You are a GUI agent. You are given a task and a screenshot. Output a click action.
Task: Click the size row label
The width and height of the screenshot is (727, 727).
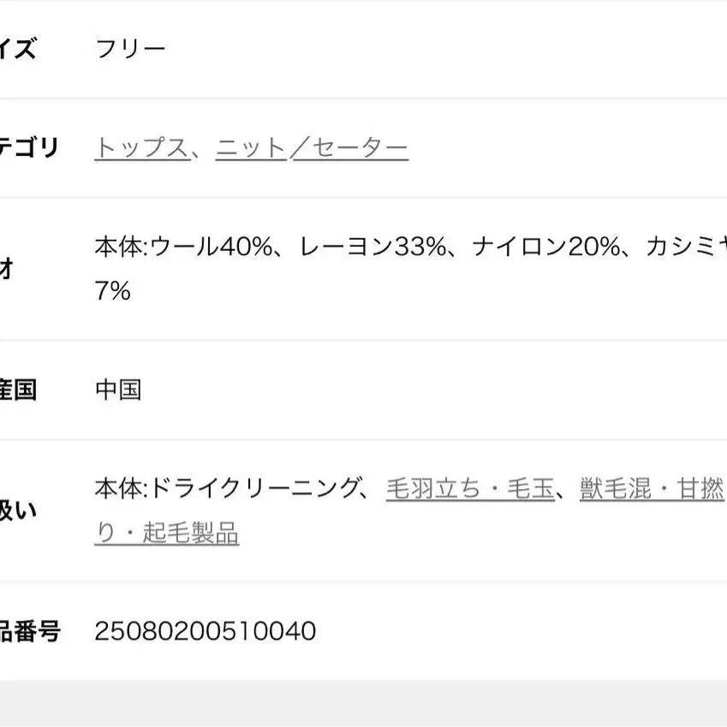click(x=17, y=49)
